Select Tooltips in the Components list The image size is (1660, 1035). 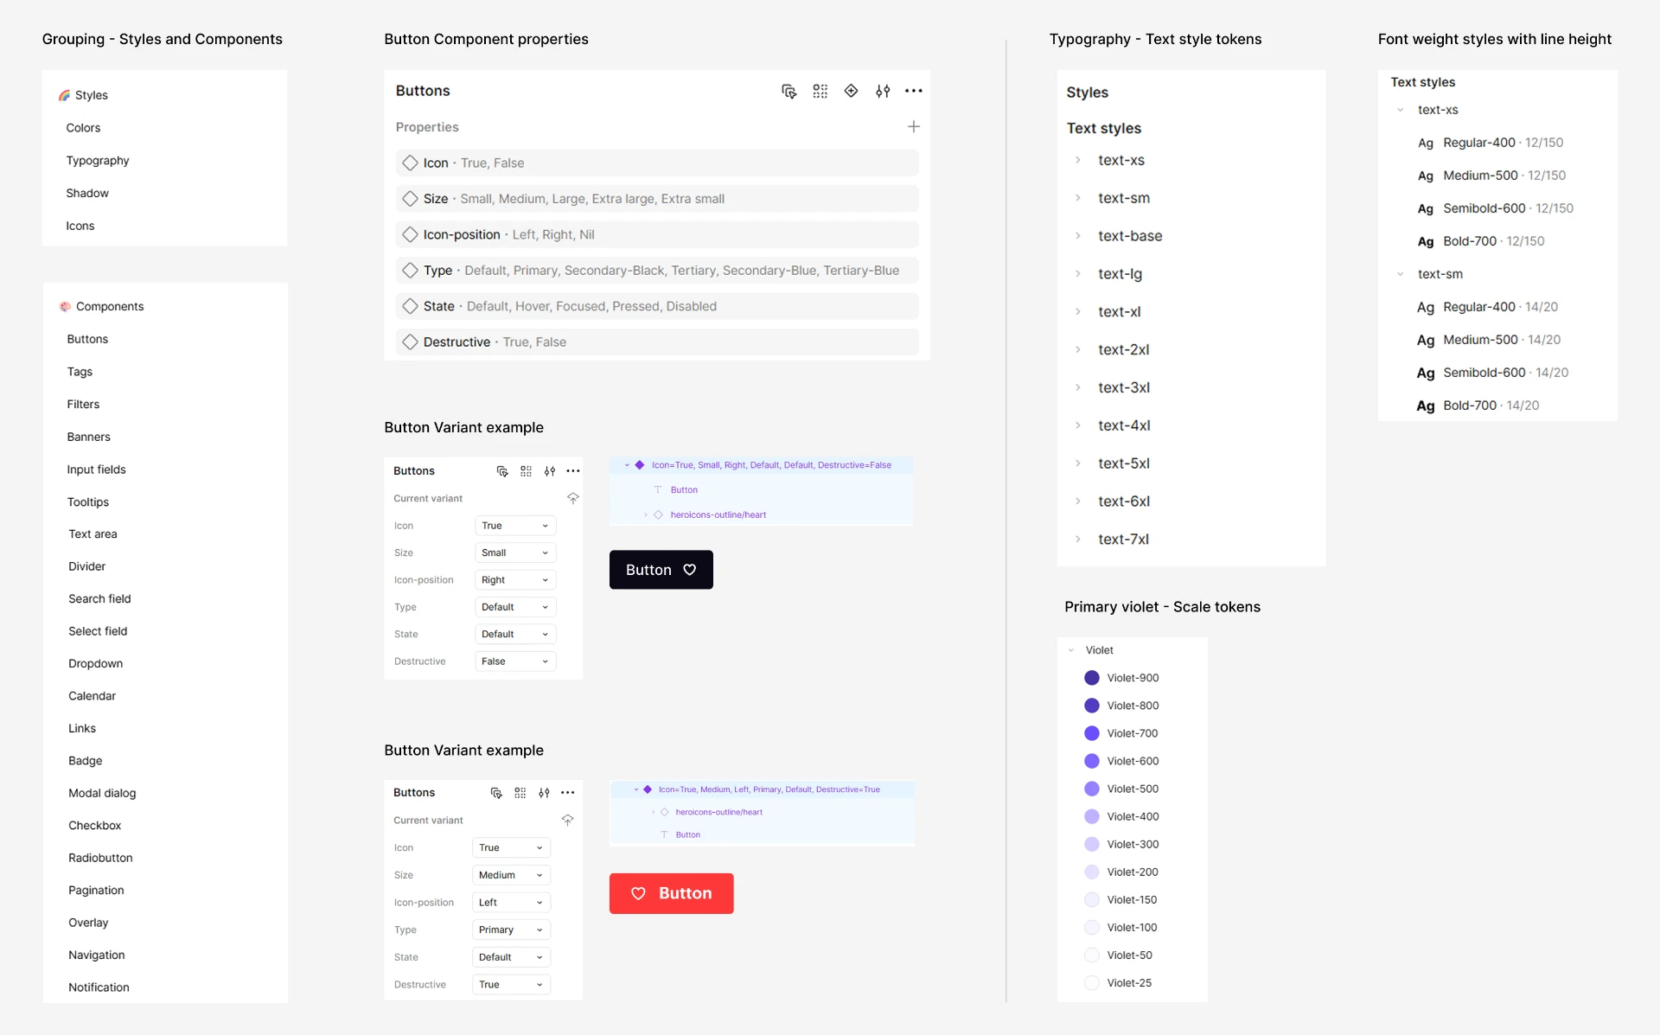88,502
